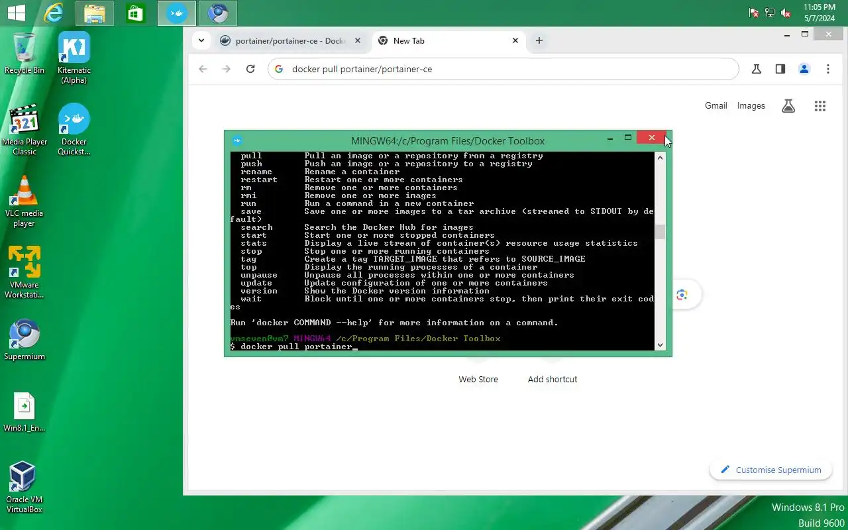Reload the browser page
Image resolution: width=848 pixels, height=530 pixels.
tap(250, 69)
